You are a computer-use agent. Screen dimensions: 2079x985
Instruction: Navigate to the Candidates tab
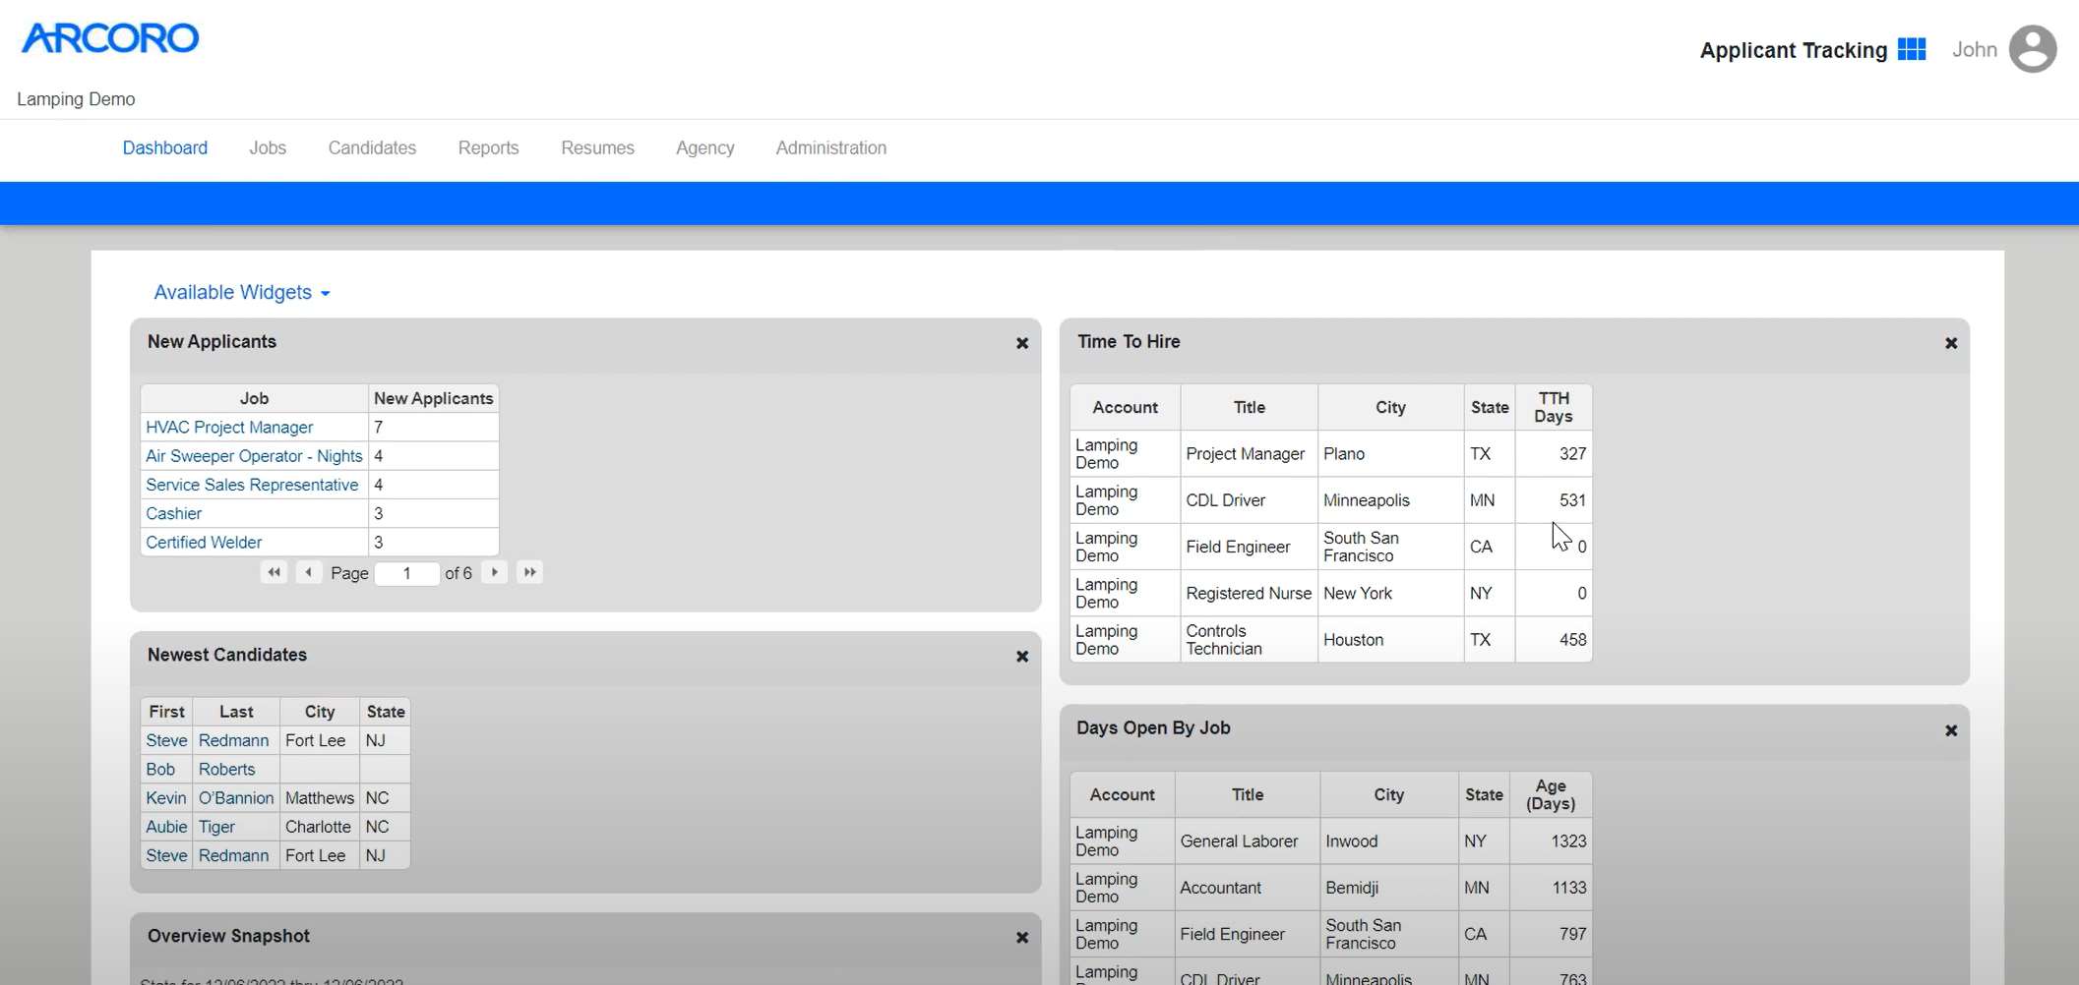pos(372,147)
